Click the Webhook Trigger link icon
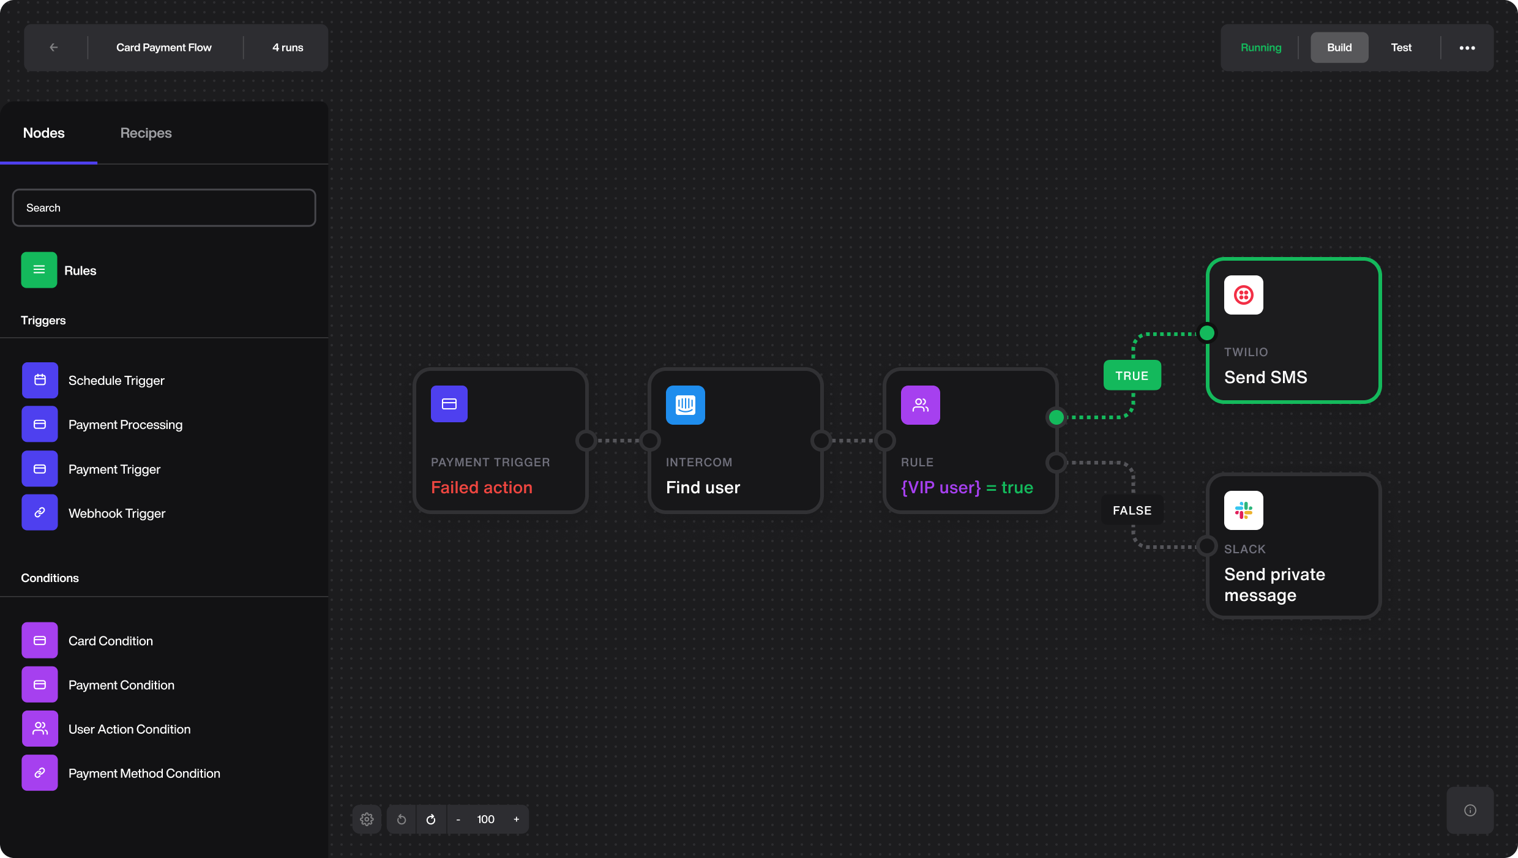 [x=39, y=513]
